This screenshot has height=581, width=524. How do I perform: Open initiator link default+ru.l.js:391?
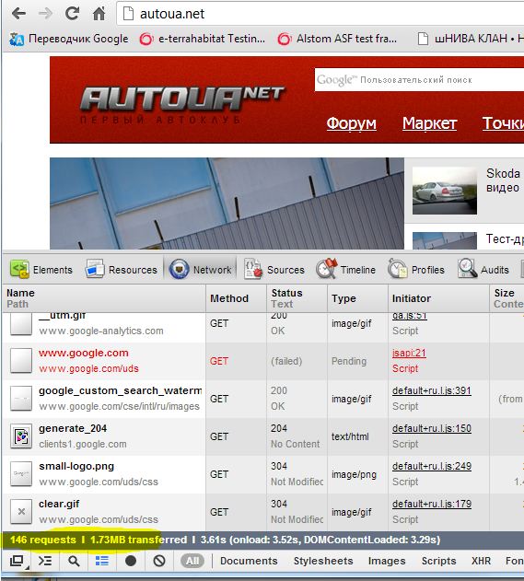pos(432,390)
